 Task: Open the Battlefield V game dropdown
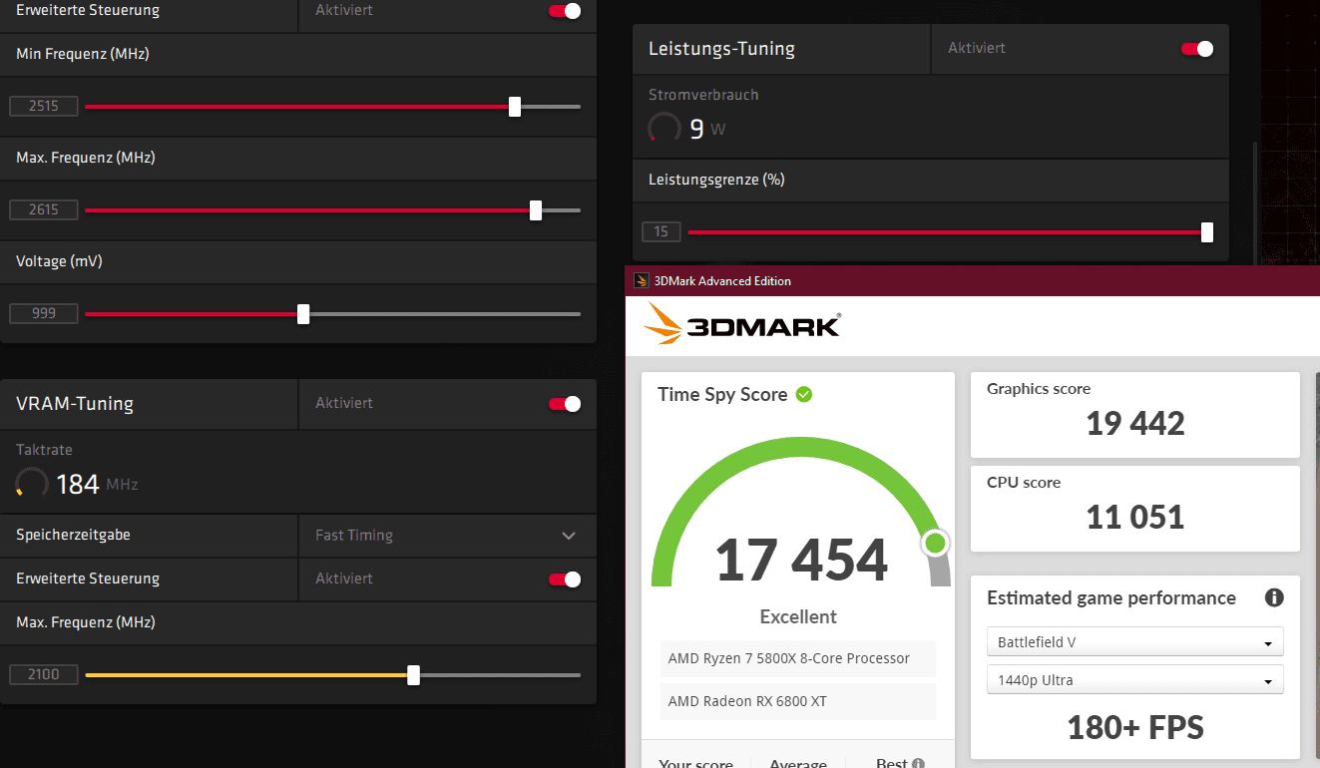coord(1135,642)
